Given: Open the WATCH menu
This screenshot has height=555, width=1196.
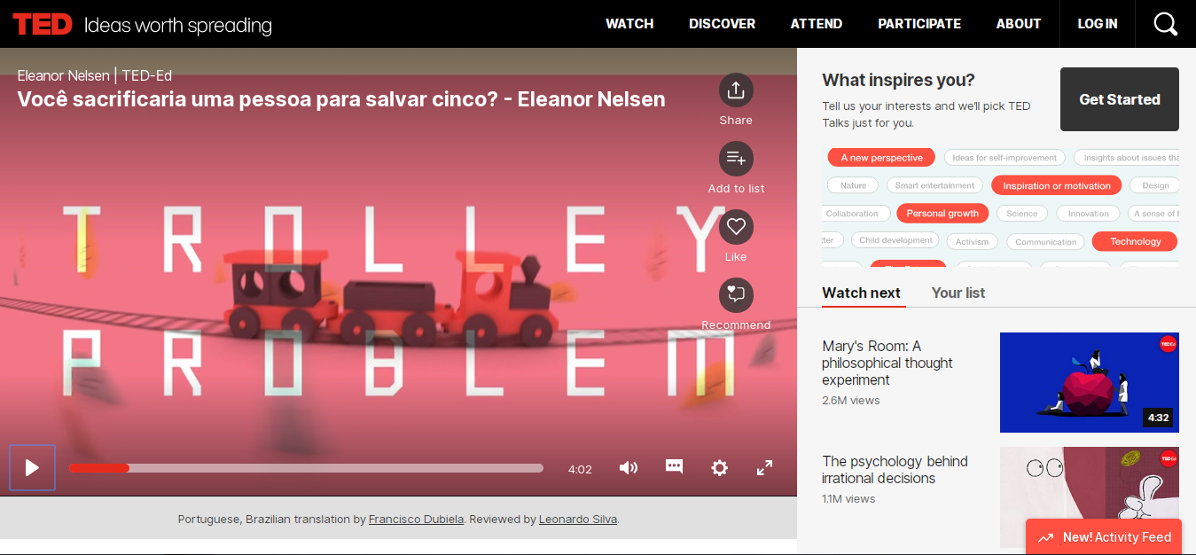Looking at the screenshot, I should pyautogui.click(x=629, y=24).
